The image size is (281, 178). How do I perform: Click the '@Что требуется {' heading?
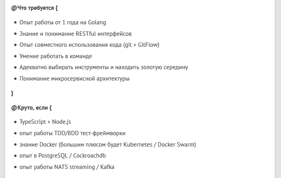tap(35, 7)
